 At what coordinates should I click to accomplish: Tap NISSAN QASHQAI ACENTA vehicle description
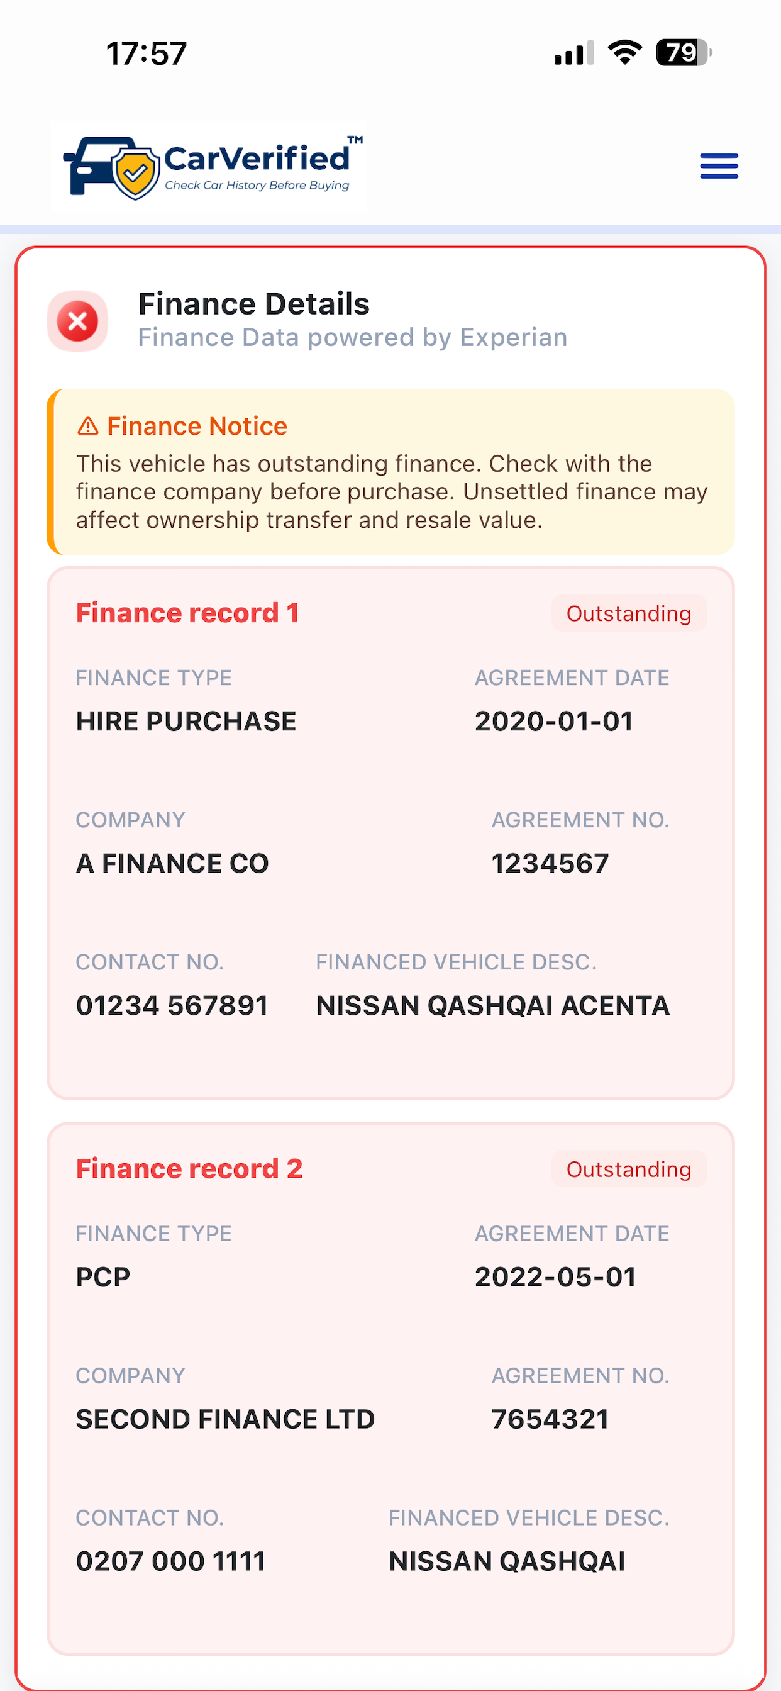493,1006
